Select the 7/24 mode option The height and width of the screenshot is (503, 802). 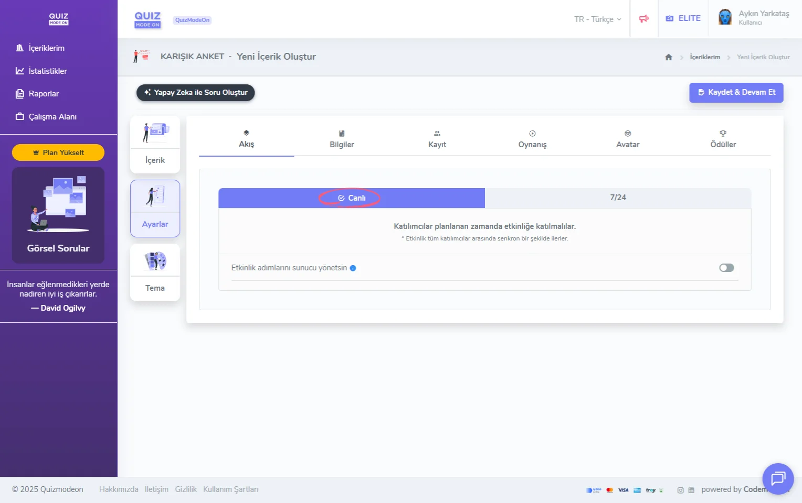[618, 198]
